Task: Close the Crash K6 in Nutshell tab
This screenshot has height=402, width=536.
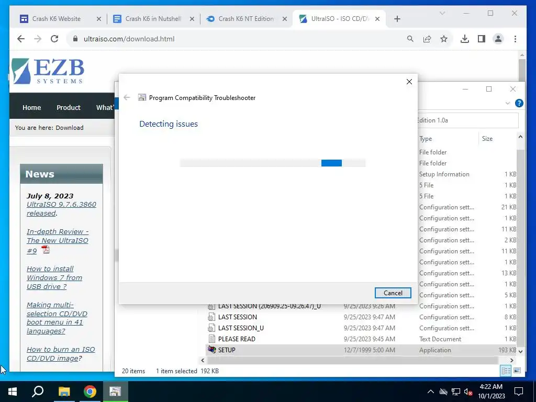Action: 192,19
